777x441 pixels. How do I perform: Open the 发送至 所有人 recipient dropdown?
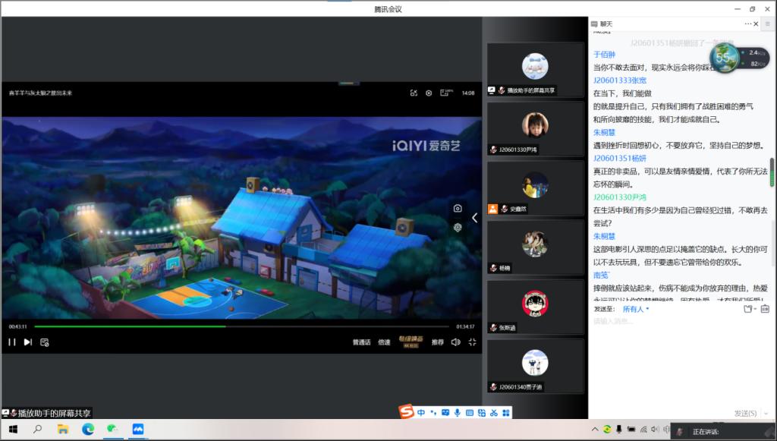[x=636, y=309]
